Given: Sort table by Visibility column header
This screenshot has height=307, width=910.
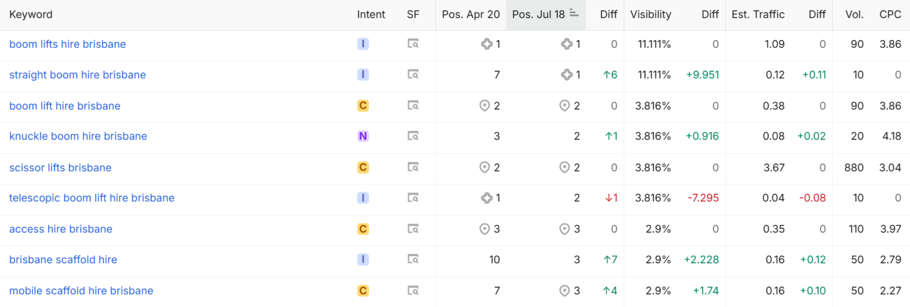Looking at the screenshot, I should [x=651, y=14].
